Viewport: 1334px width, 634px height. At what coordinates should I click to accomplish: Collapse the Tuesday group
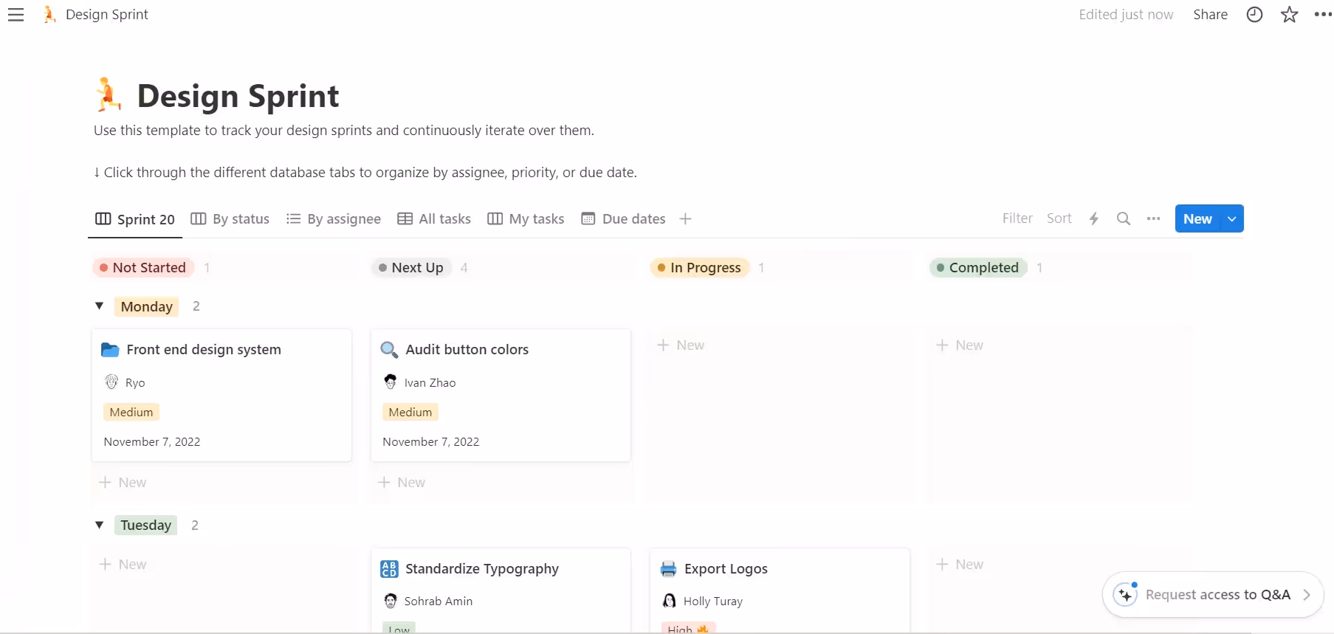tap(99, 525)
